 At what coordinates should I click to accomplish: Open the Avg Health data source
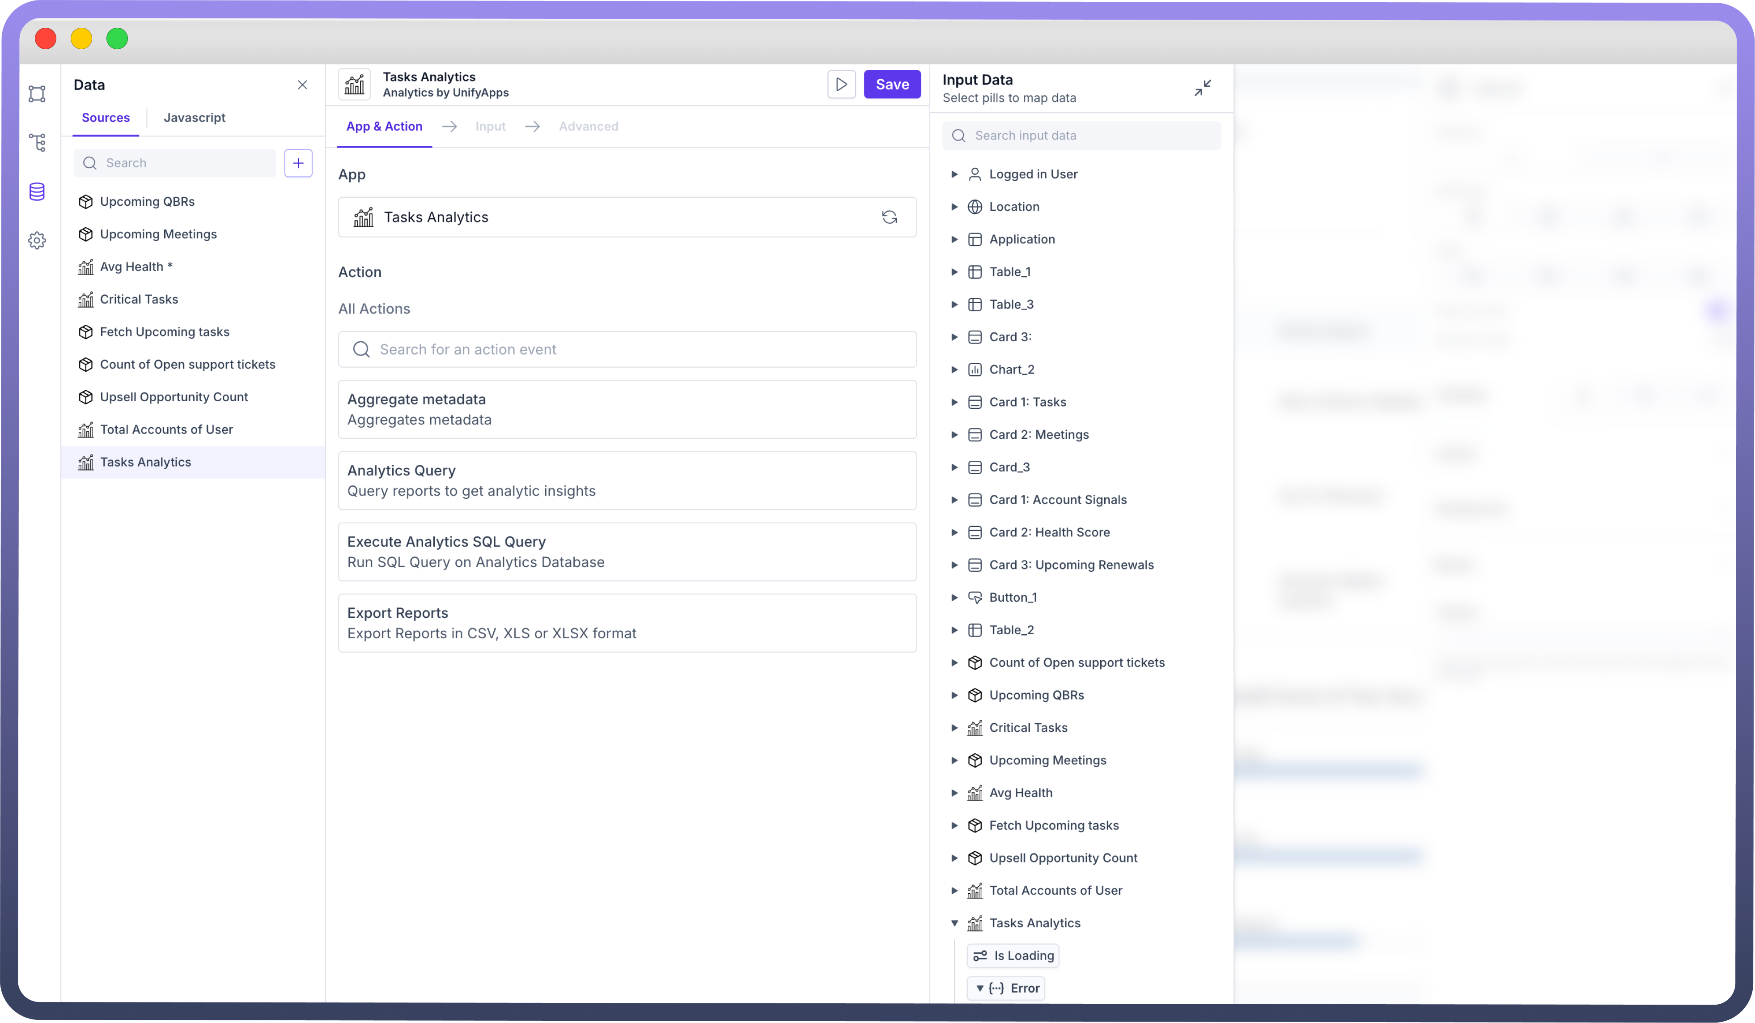click(x=136, y=267)
